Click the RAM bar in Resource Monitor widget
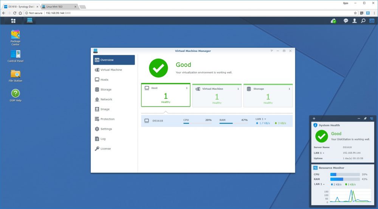This screenshot has width=378, height=209. 345,179
